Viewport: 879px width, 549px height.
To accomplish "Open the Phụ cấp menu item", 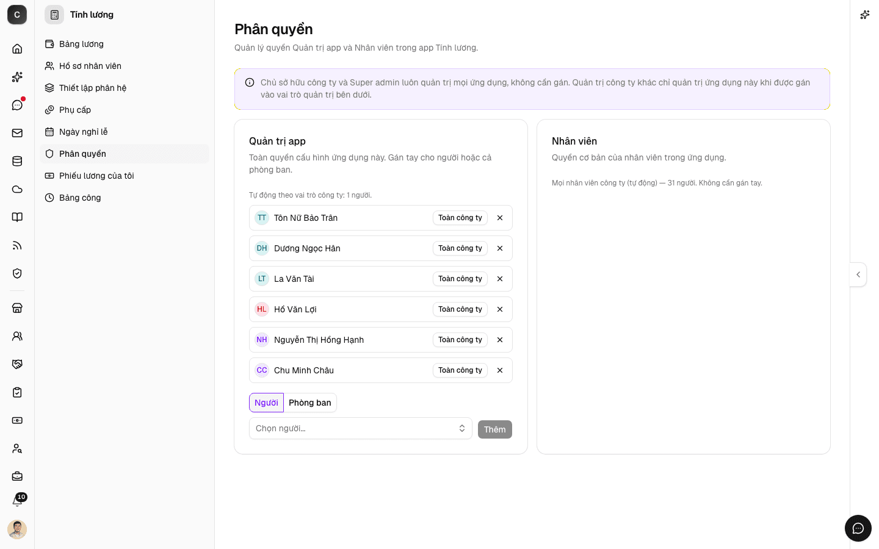I will tap(125, 110).
